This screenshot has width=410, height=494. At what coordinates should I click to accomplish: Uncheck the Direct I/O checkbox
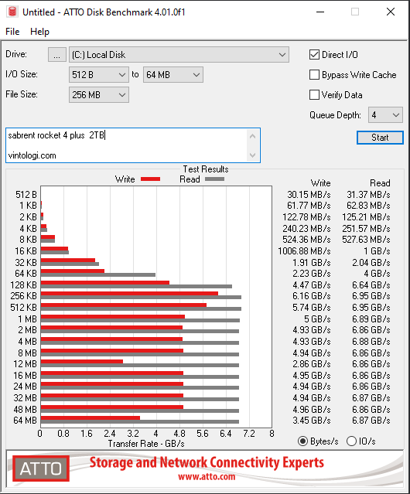coord(314,55)
